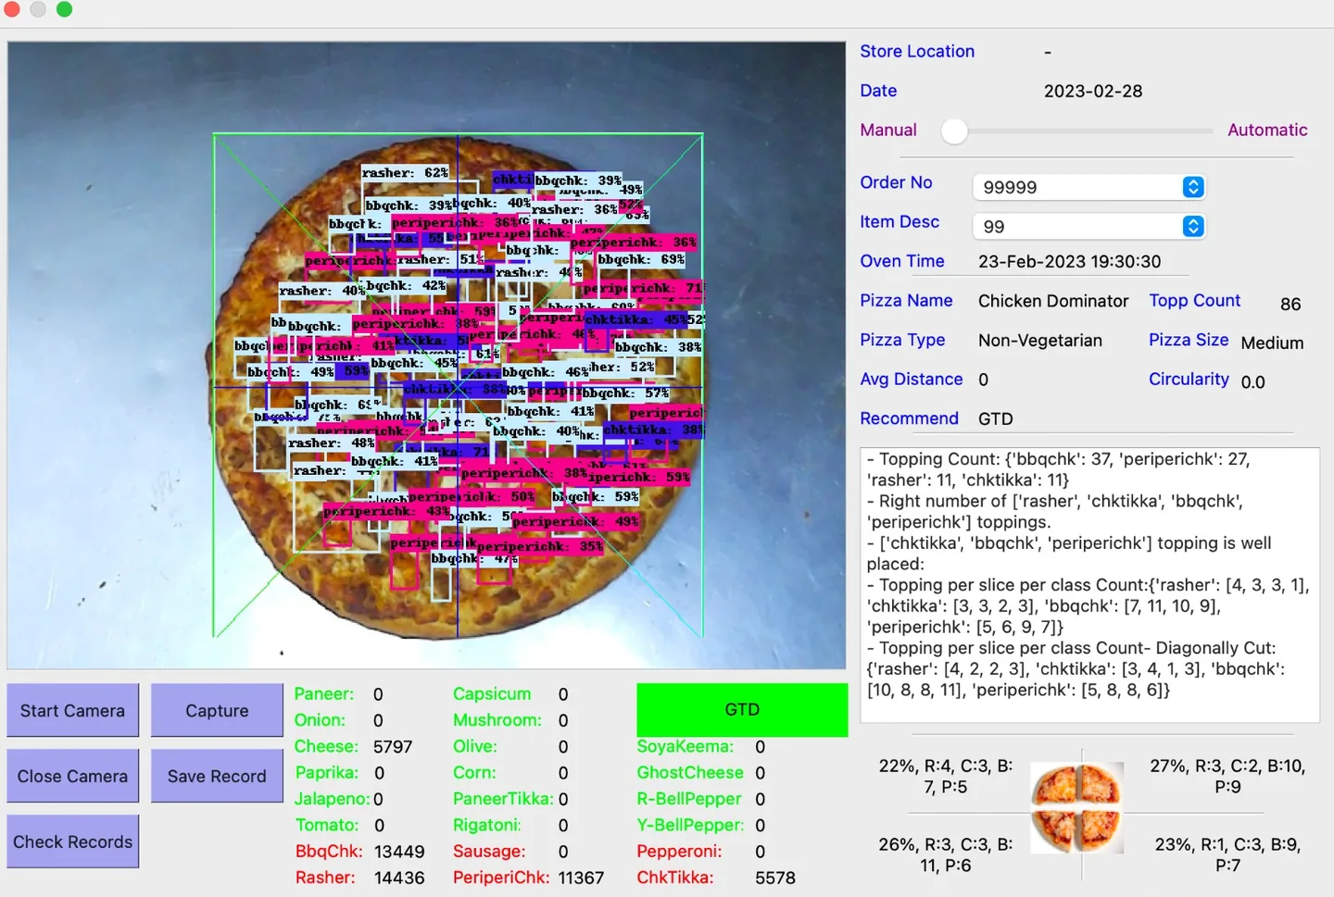Click the sliced pizza quadrant thumbnail

point(1077,807)
